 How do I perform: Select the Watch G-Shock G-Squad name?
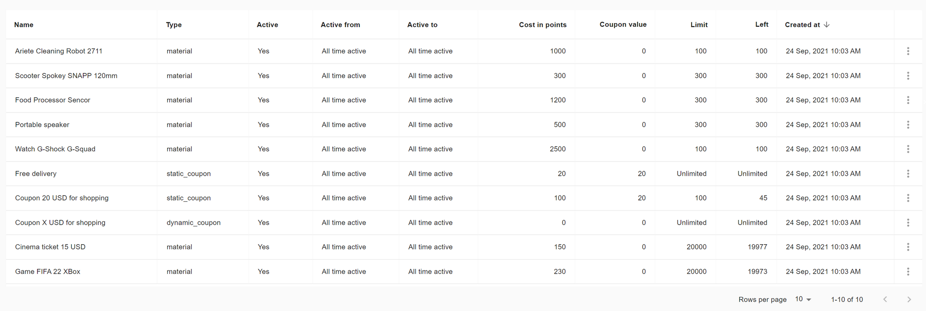click(55, 149)
